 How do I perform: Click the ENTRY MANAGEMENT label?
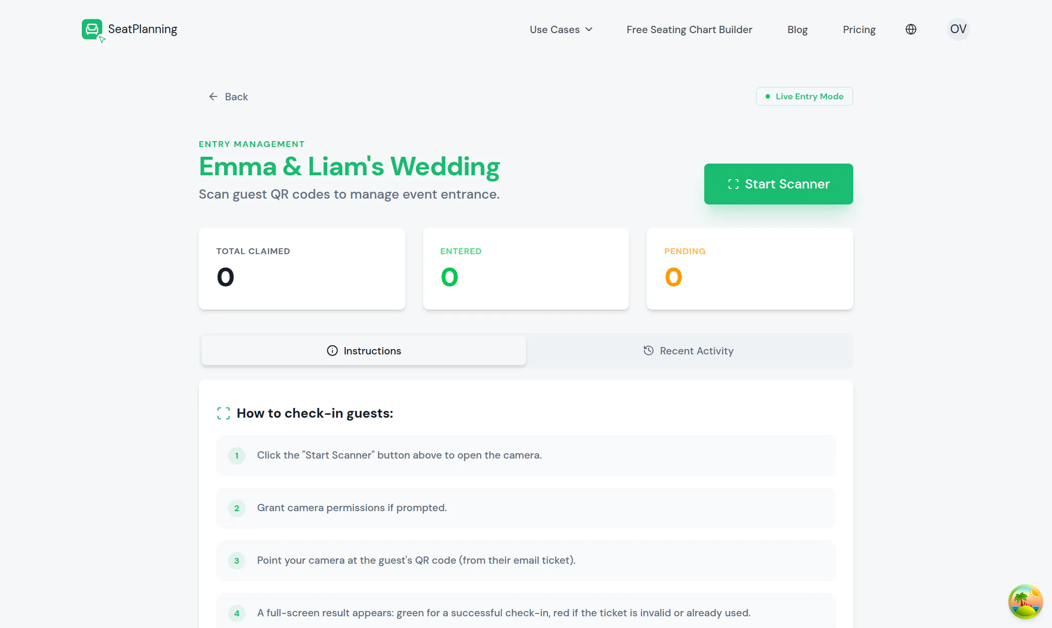[x=251, y=144]
